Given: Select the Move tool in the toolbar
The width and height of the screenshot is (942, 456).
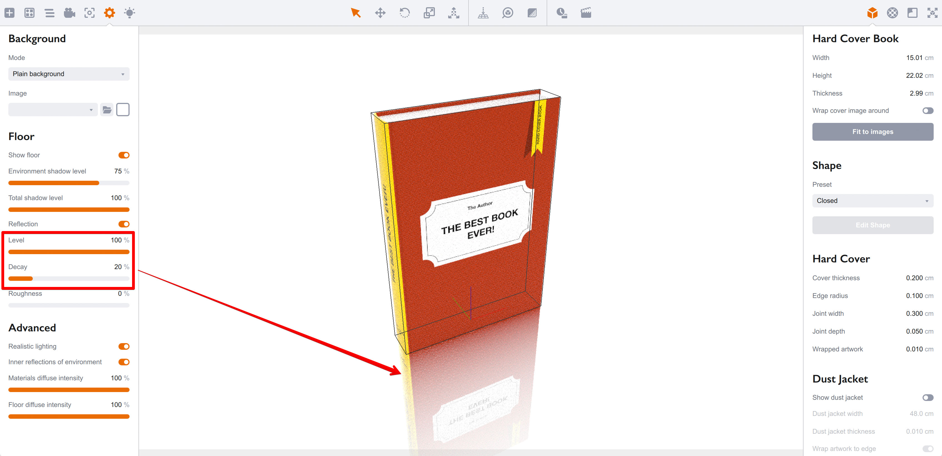Looking at the screenshot, I should point(380,13).
